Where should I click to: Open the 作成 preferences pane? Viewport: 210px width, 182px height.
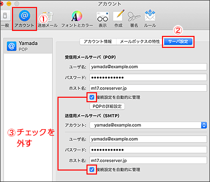click(118, 19)
